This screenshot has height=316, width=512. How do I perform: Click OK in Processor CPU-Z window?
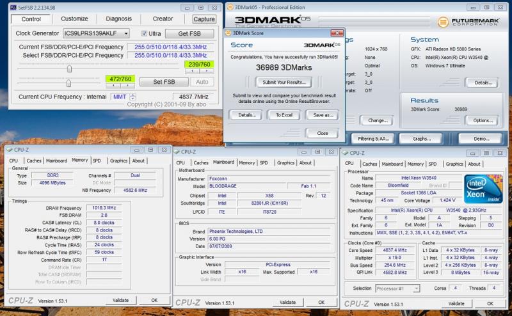[x=490, y=304]
